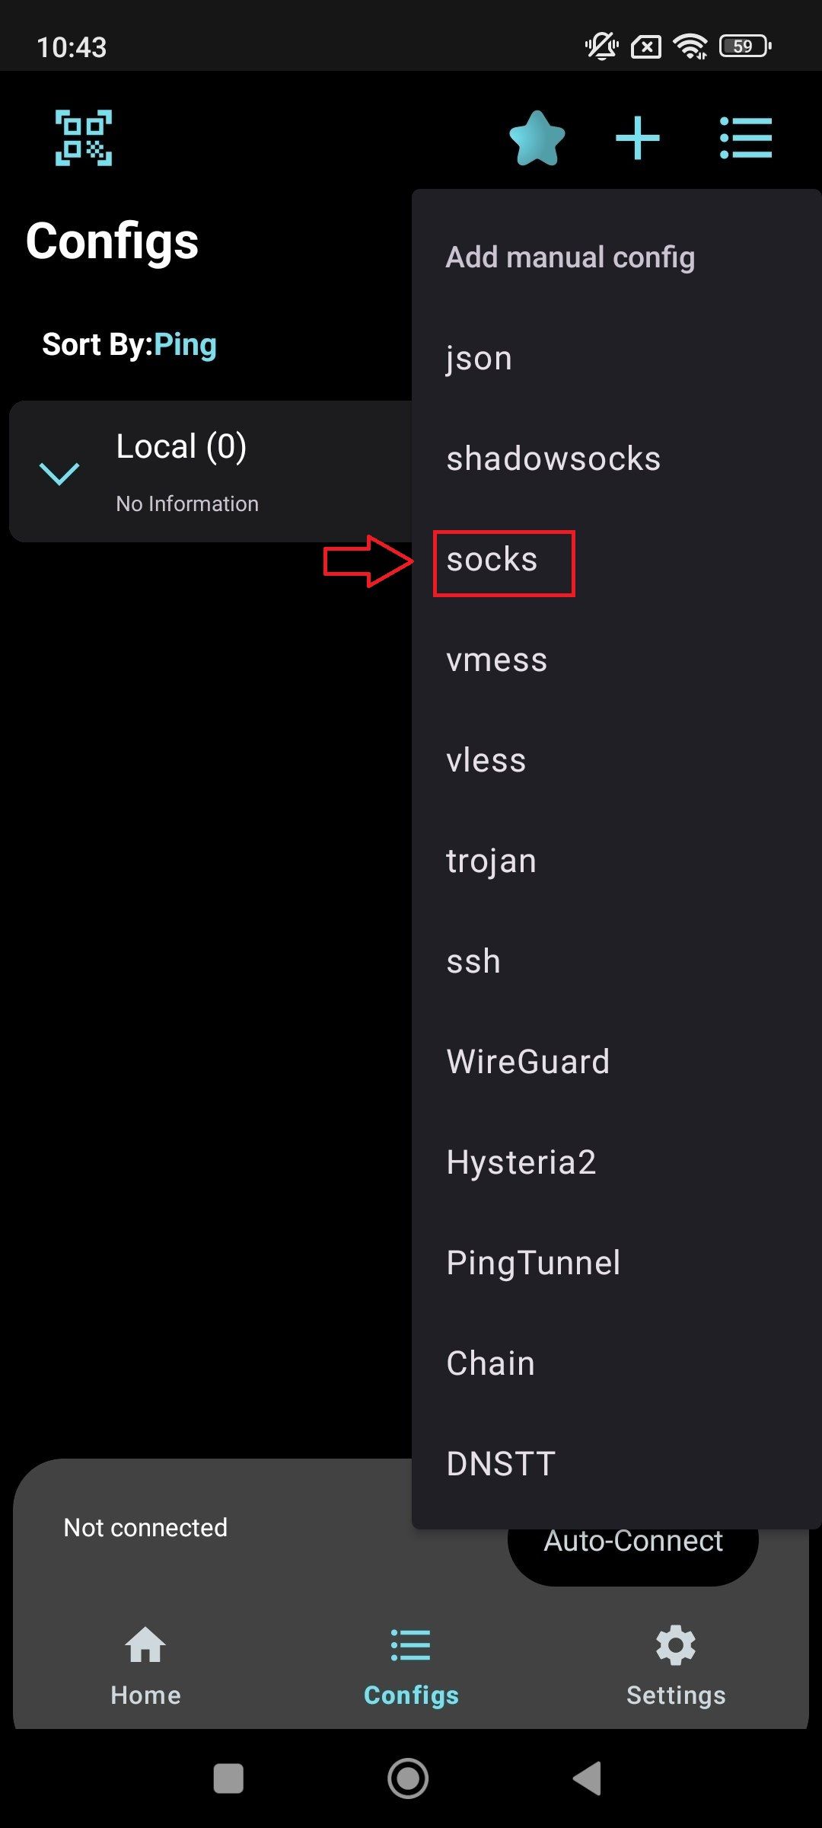This screenshot has height=1828, width=822.
Task: Open the list menu icon at top right
Action: pos(746,138)
